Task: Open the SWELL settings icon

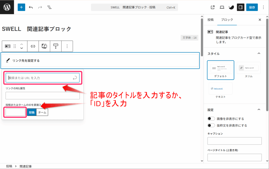Action: [x=231, y=7]
